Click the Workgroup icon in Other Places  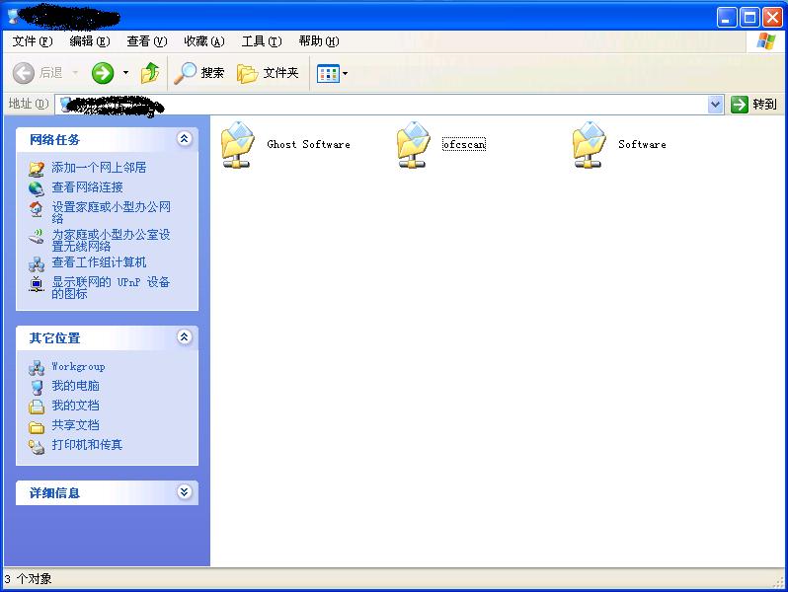37,368
